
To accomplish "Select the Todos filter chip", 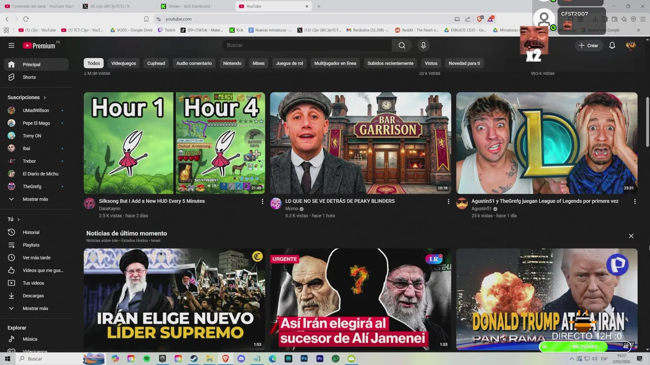I will pos(93,63).
